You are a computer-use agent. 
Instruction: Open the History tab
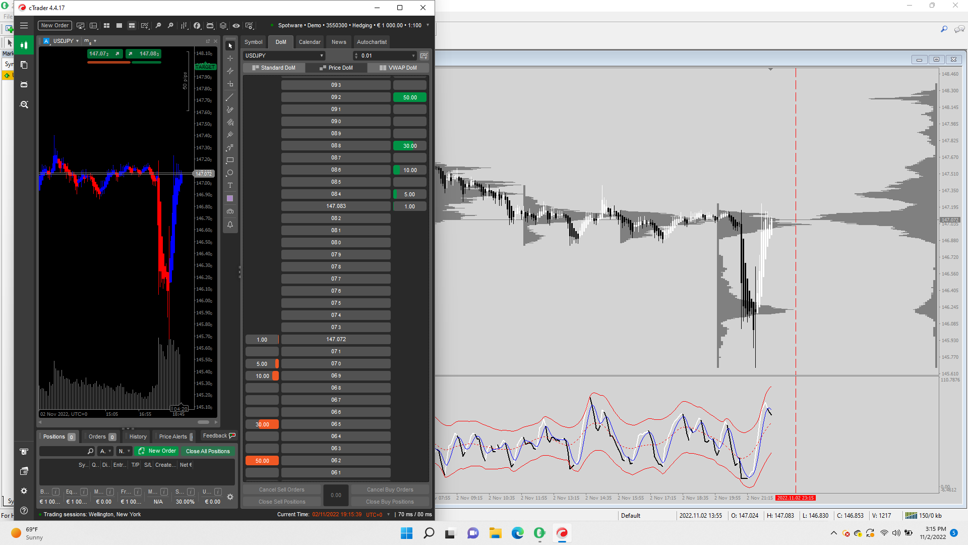[x=138, y=437]
